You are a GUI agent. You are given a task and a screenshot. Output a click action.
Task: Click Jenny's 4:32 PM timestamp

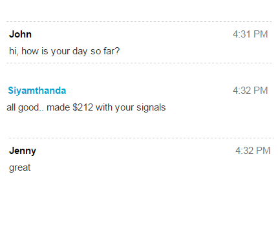(253, 151)
